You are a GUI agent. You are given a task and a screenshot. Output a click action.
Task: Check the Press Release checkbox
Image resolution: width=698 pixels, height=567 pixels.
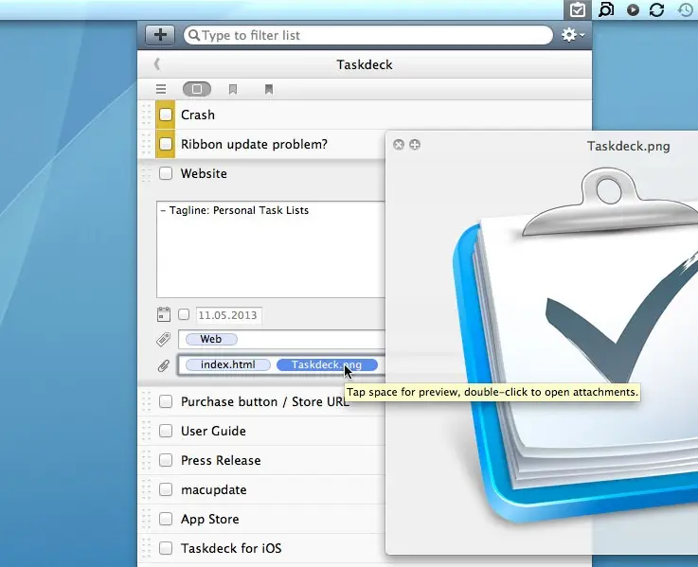tap(166, 460)
